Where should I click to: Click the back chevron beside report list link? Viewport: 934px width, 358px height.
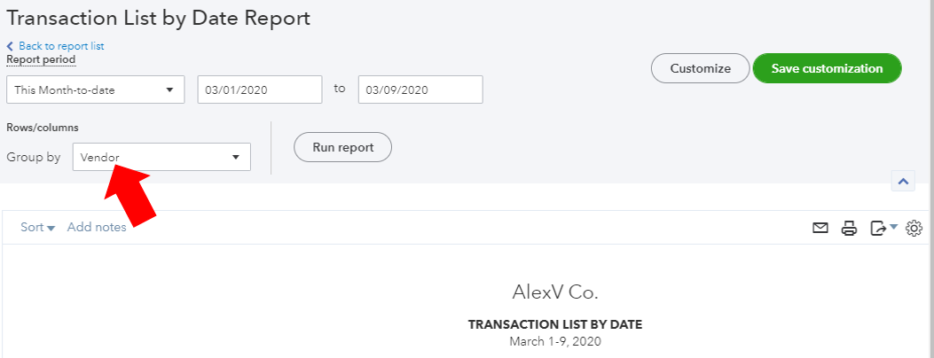(10, 46)
